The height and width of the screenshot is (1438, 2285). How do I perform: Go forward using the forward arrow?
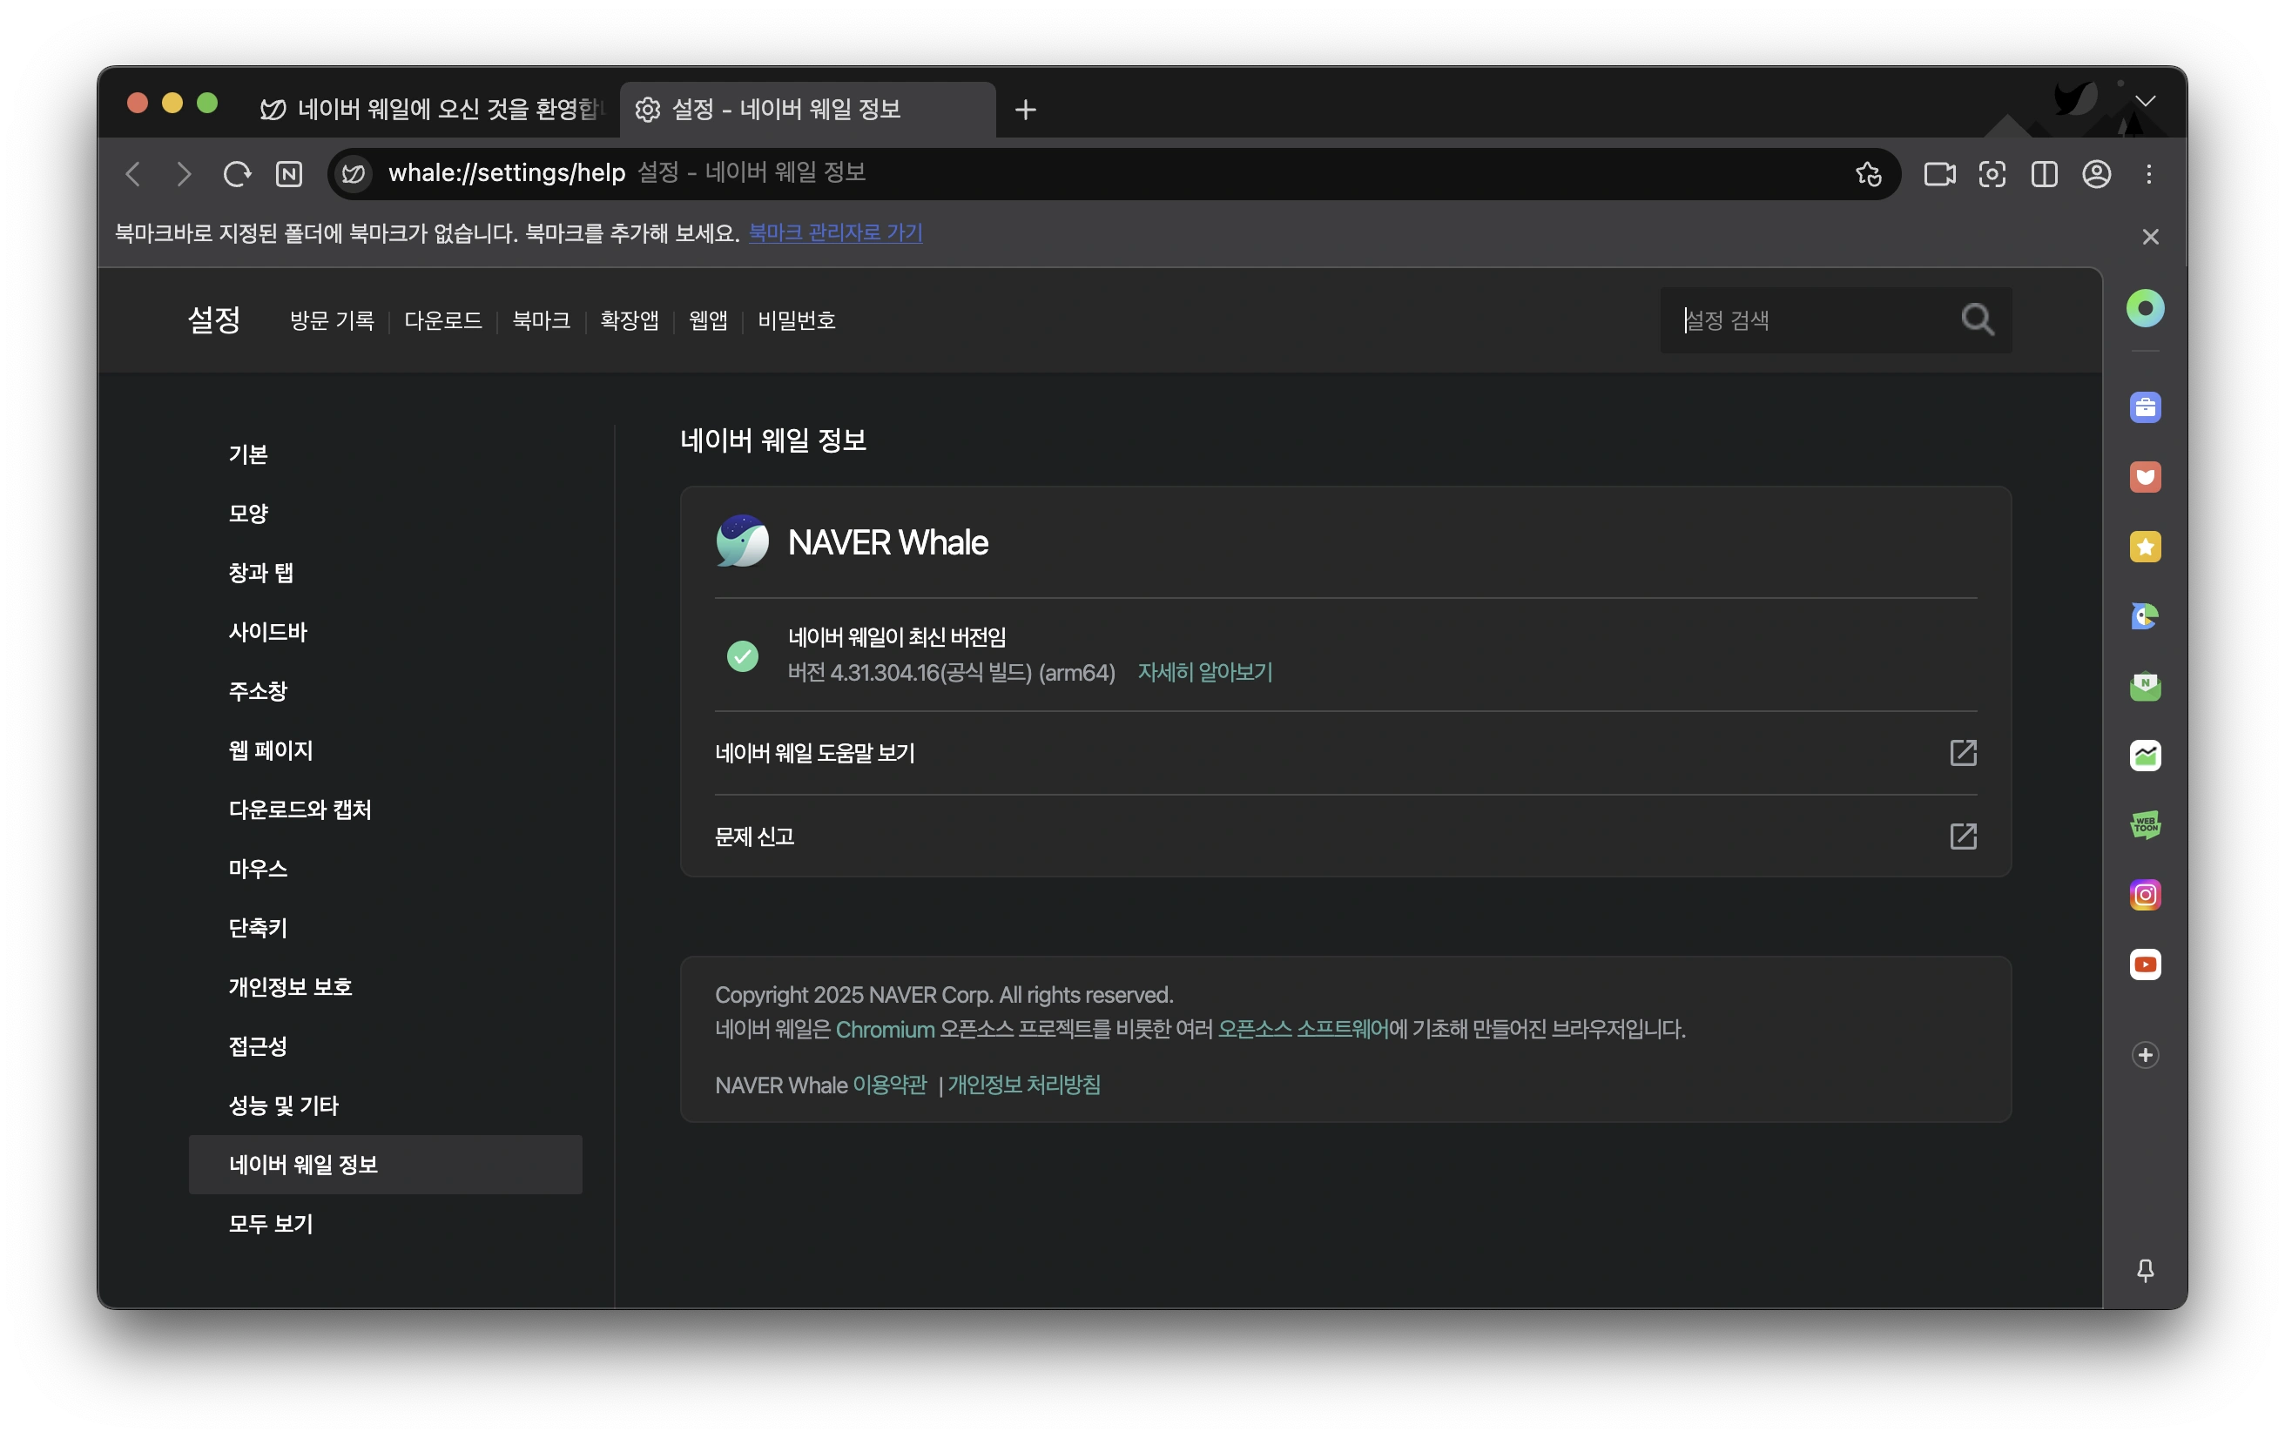click(x=184, y=173)
